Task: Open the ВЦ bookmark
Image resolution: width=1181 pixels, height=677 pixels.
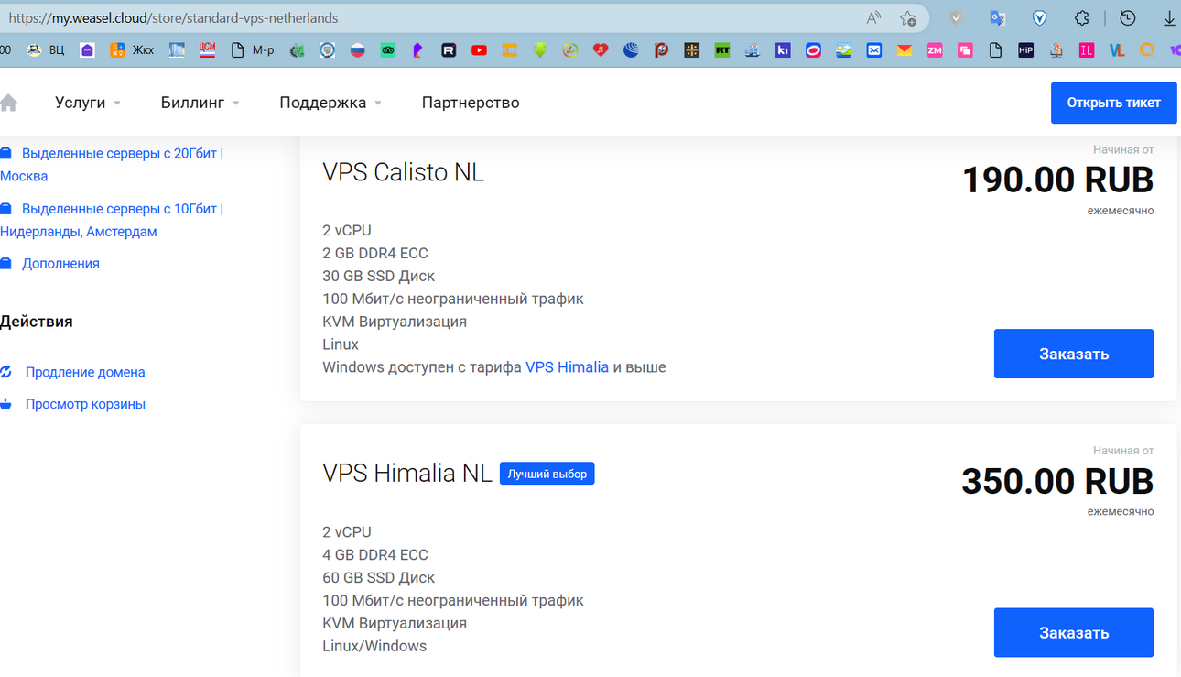Action: pyautogui.click(x=46, y=50)
